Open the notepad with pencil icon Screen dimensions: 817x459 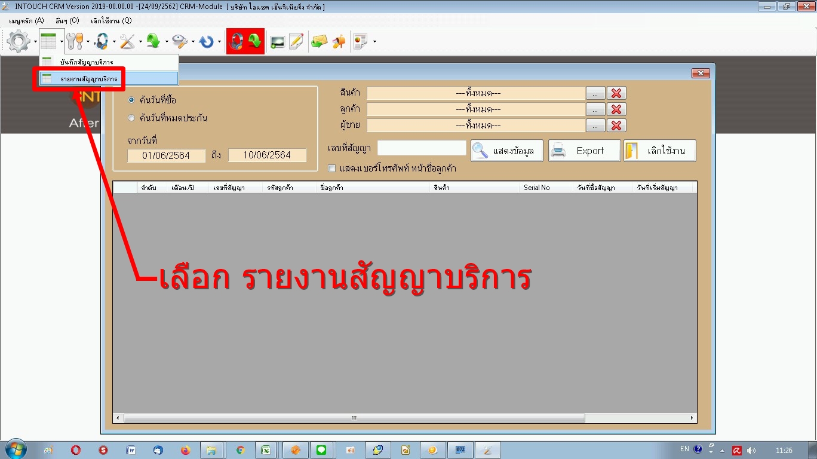point(296,41)
